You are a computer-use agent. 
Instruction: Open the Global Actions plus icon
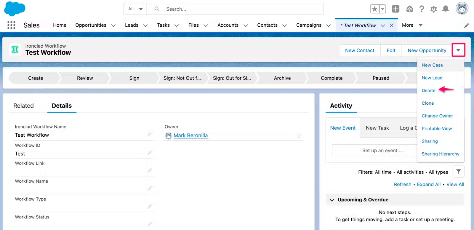tap(395, 9)
